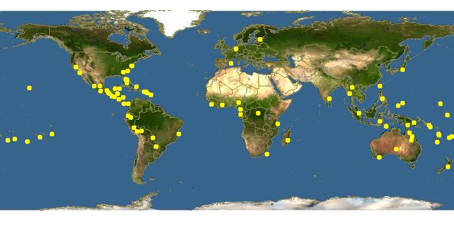Click the yellow dot on Cuba
The height and width of the screenshot is (227, 454).
pos(136,86)
